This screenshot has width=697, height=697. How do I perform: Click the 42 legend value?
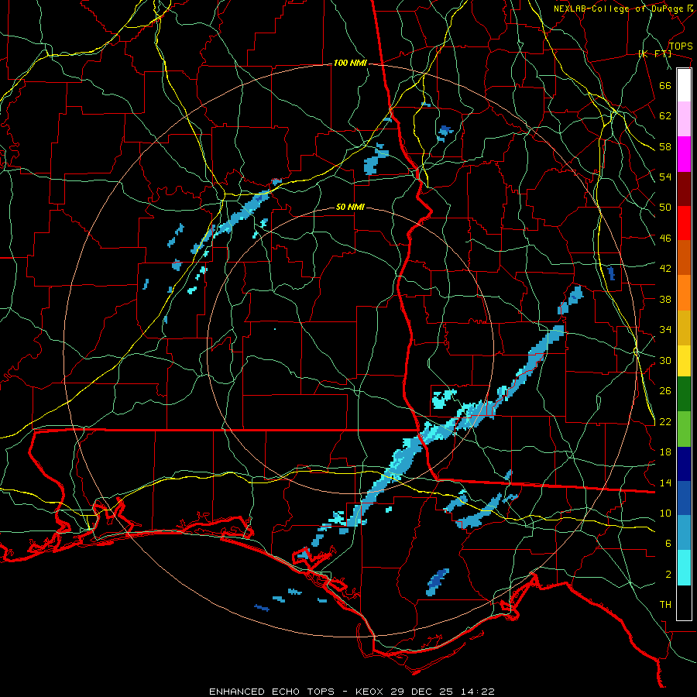(665, 269)
